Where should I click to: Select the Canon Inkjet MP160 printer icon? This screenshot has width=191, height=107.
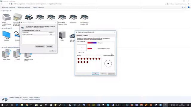(18, 17)
